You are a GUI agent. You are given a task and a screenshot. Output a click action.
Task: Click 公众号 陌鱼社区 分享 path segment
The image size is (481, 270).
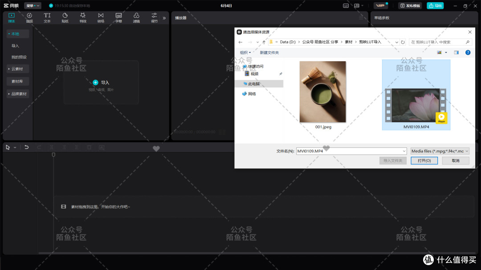(320, 42)
